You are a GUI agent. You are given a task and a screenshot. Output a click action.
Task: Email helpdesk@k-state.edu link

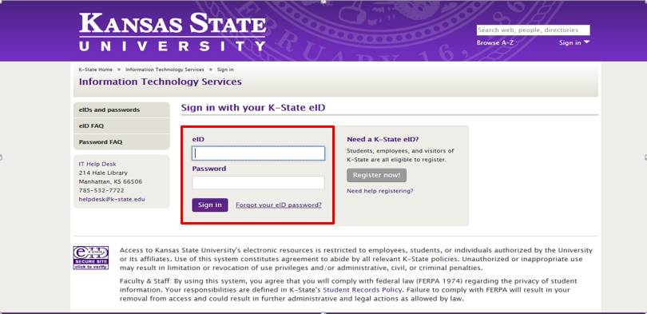coord(112,199)
